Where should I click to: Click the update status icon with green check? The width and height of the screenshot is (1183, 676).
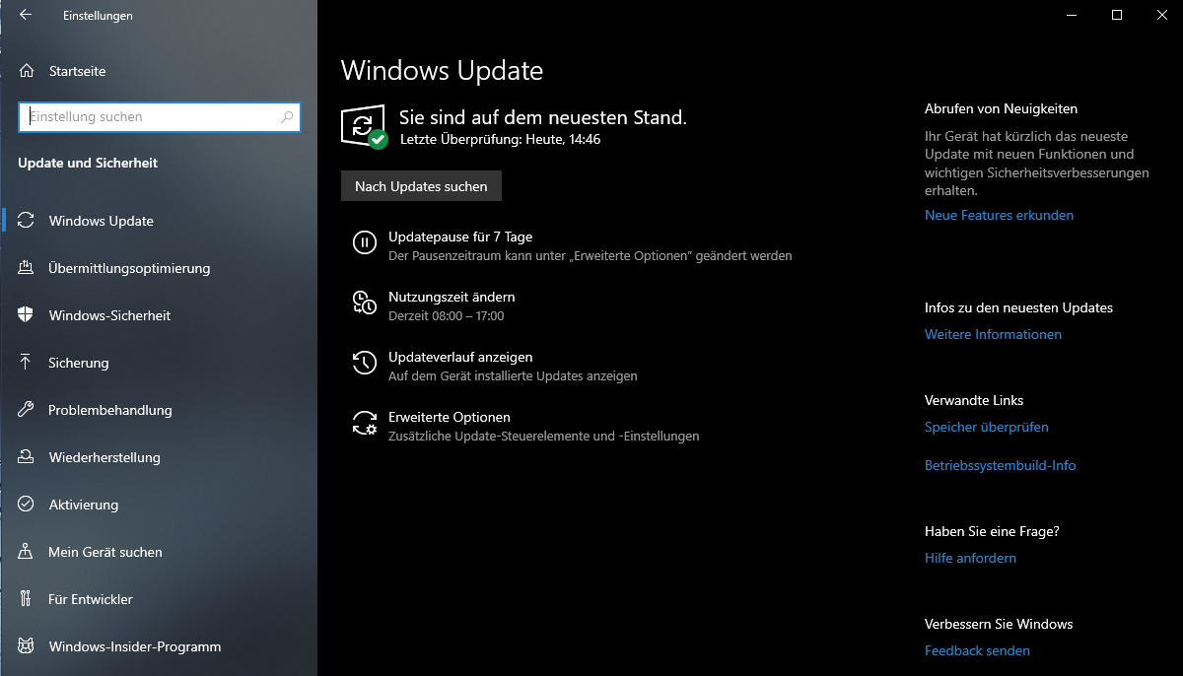[x=364, y=126]
